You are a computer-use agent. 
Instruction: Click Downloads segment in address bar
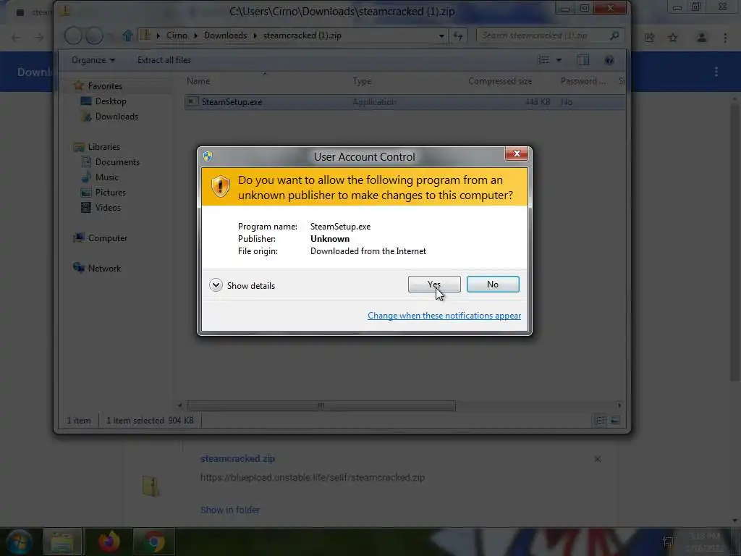click(x=226, y=35)
